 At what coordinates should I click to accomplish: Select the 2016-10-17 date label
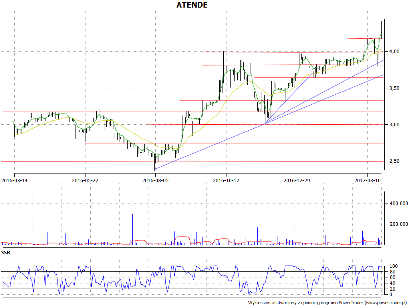(x=226, y=180)
